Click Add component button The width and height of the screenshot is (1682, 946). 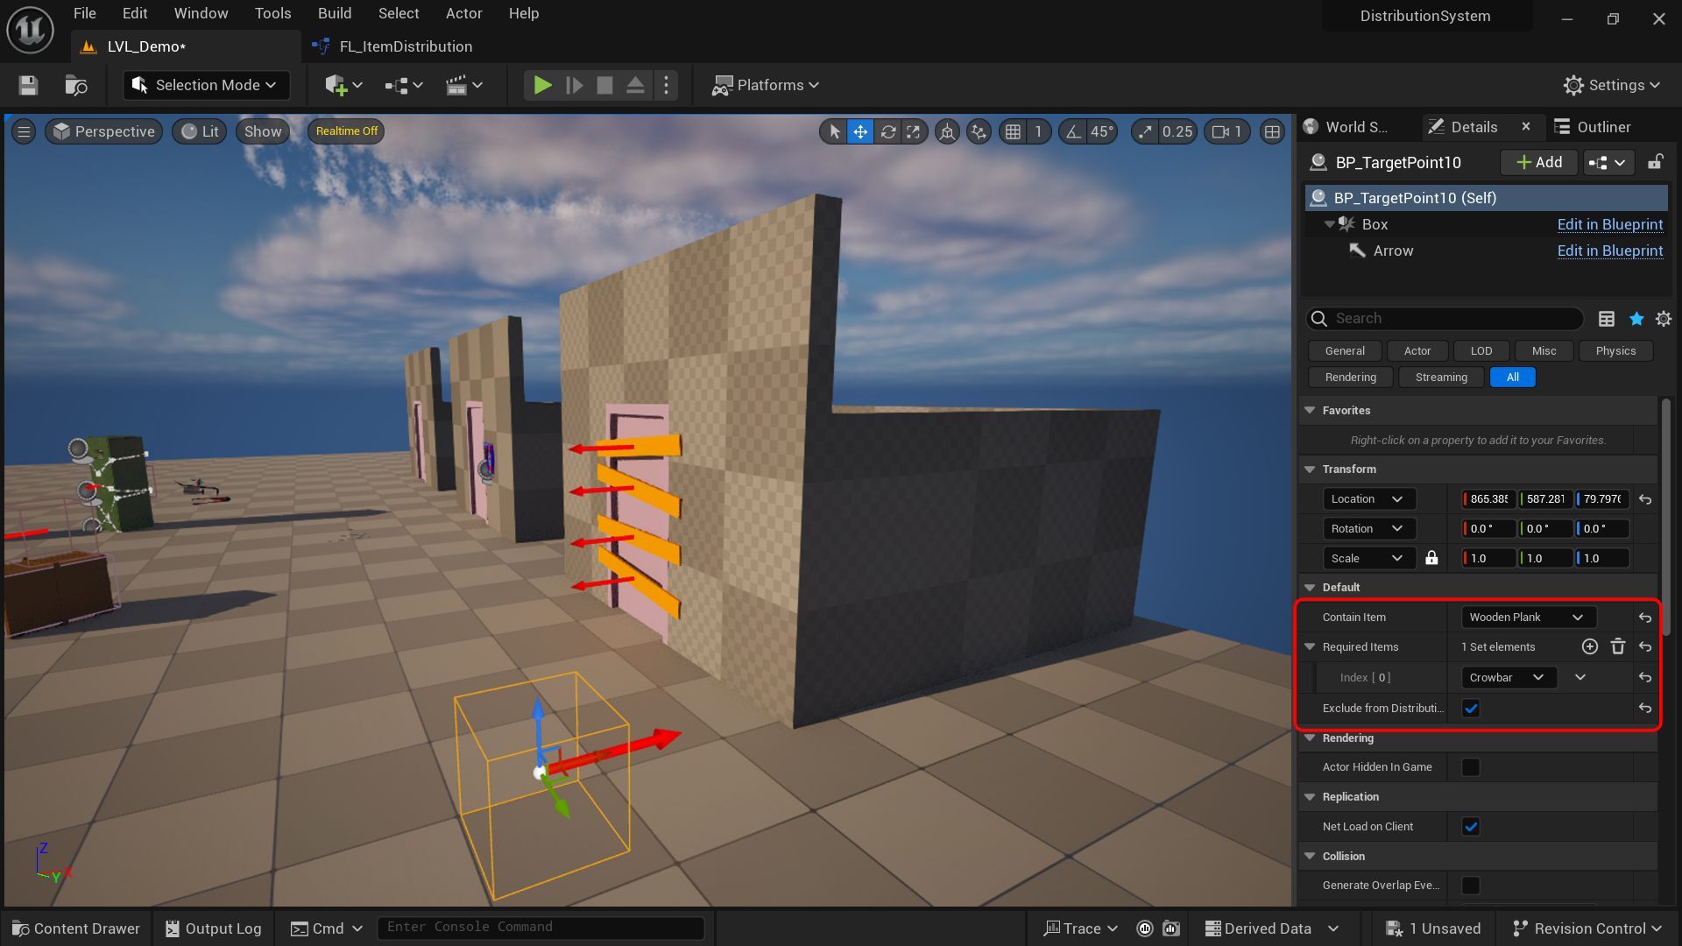[x=1539, y=162]
